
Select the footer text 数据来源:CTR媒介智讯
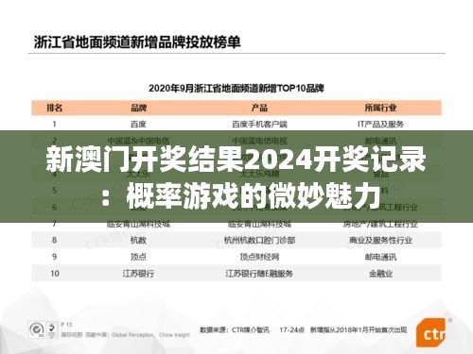(x=235, y=329)
